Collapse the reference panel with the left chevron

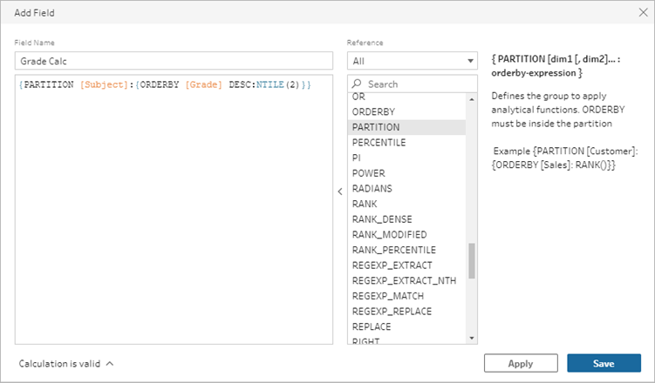(x=340, y=191)
